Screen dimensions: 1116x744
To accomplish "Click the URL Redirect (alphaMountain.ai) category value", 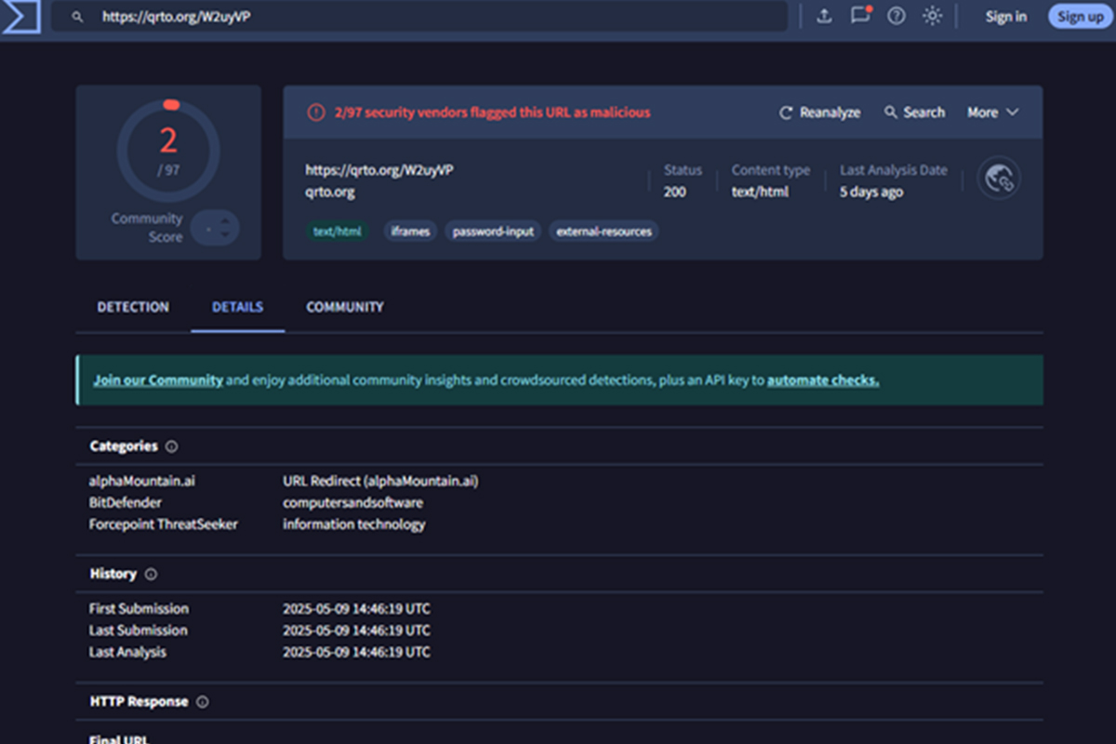I will [380, 481].
